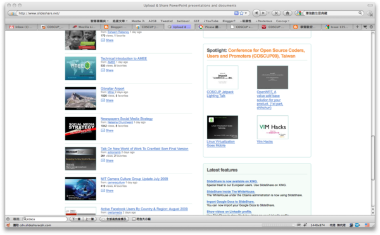380x235 pixels.
Task: Click the RSS feed icon in address bar
Action: pos(236,13)
